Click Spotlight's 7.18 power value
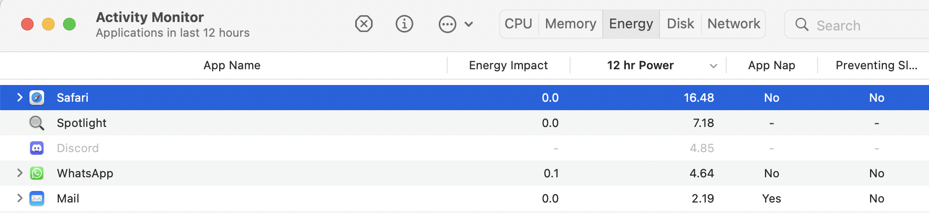This screenshot has width=929, height=213. [x=704, y=123]
